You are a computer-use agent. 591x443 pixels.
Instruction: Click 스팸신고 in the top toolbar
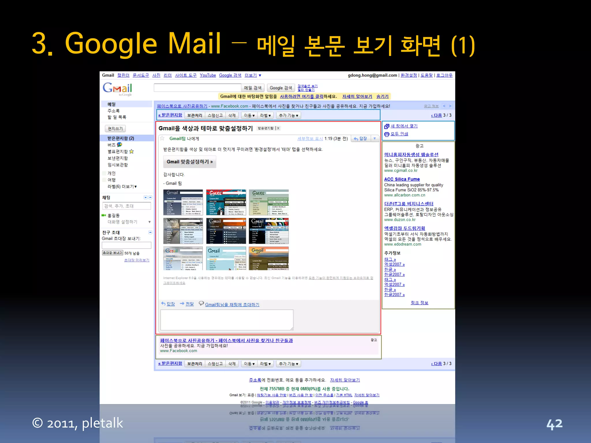(215, 116)
